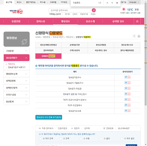Open 행정정보 main menu
The image size is (147, 146).
coord(65,21)
